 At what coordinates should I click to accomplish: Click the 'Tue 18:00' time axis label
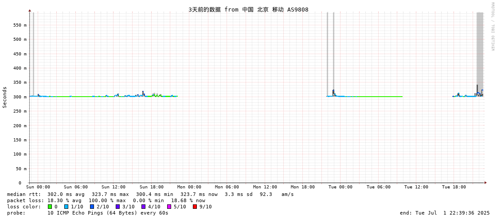(x=454, y=187)
